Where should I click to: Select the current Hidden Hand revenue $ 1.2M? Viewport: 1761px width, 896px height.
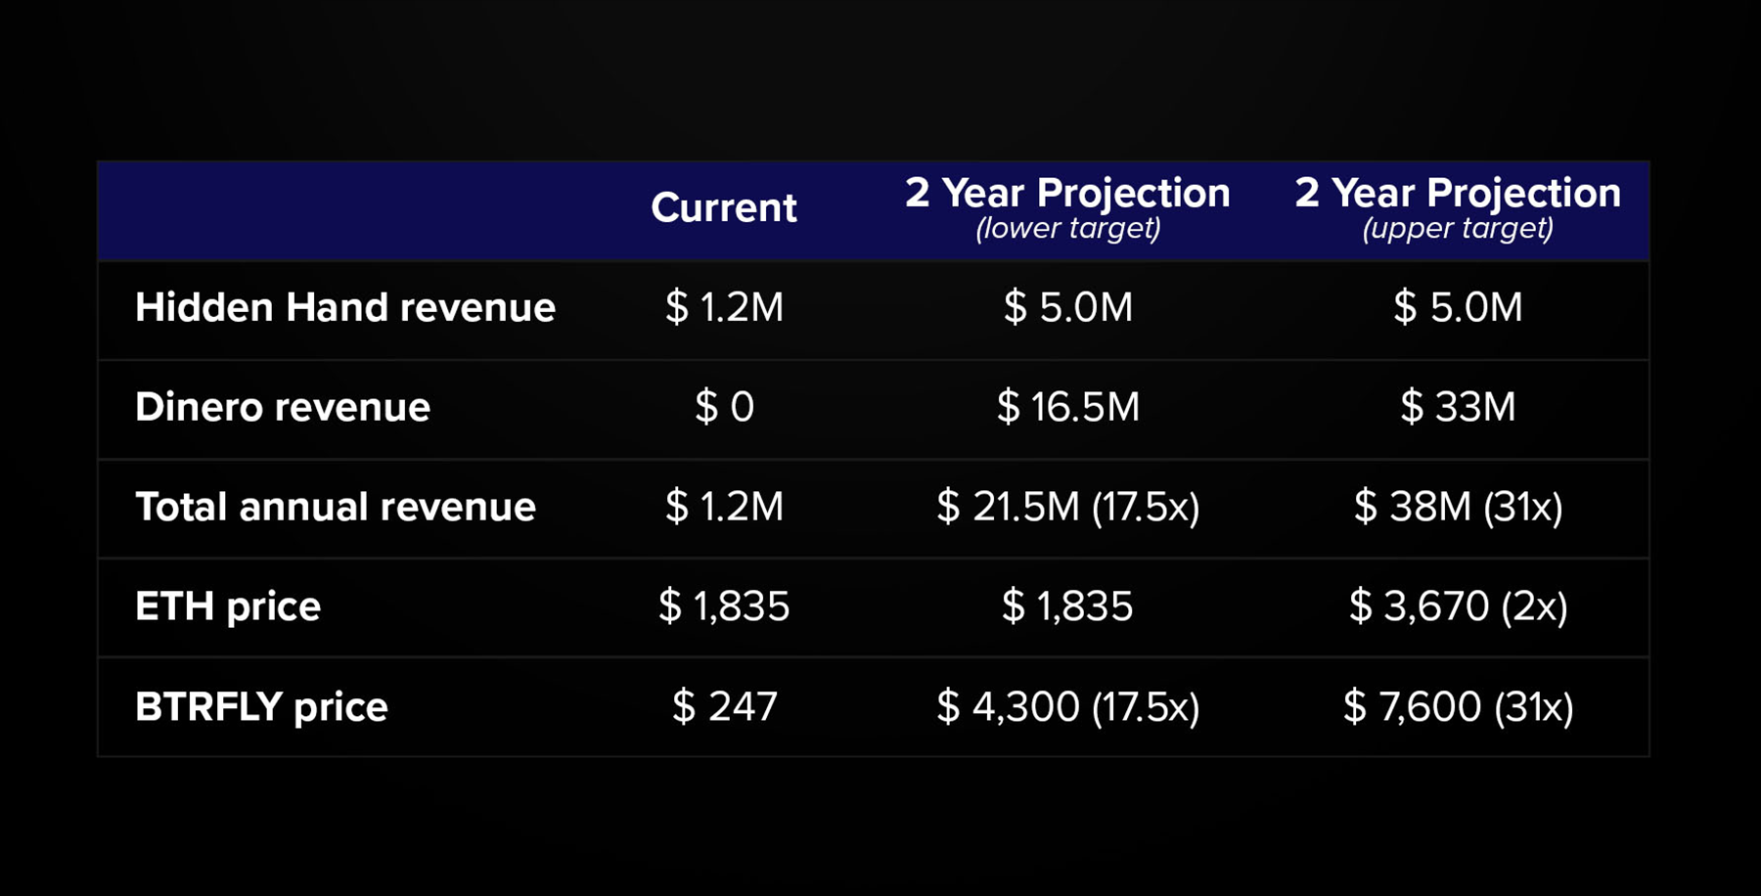point(724,308)
